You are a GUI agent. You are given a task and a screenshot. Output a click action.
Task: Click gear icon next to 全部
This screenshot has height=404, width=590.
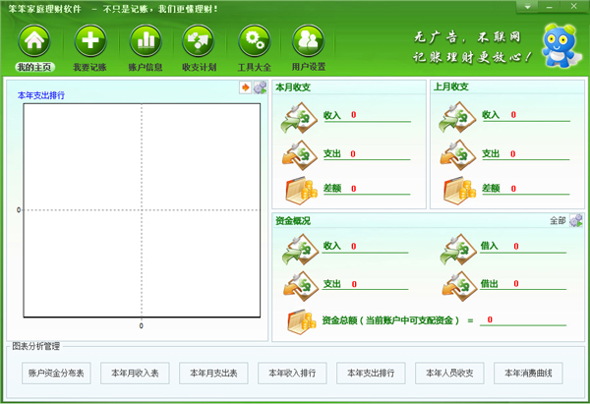(x=576, y=220)
